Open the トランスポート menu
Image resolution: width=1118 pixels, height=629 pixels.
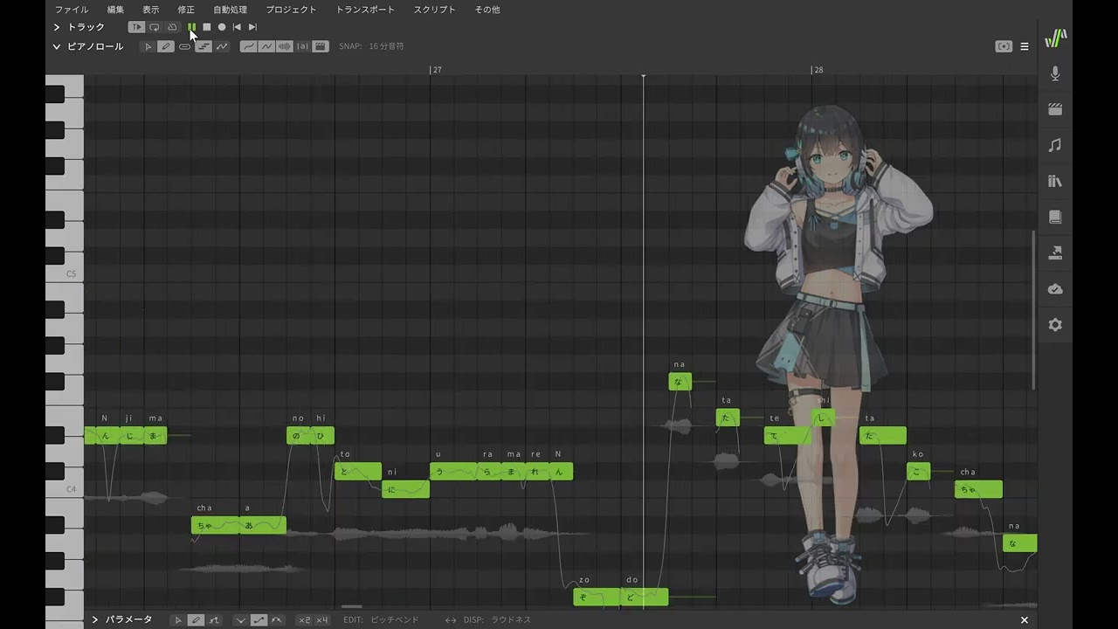click(365, 10)
